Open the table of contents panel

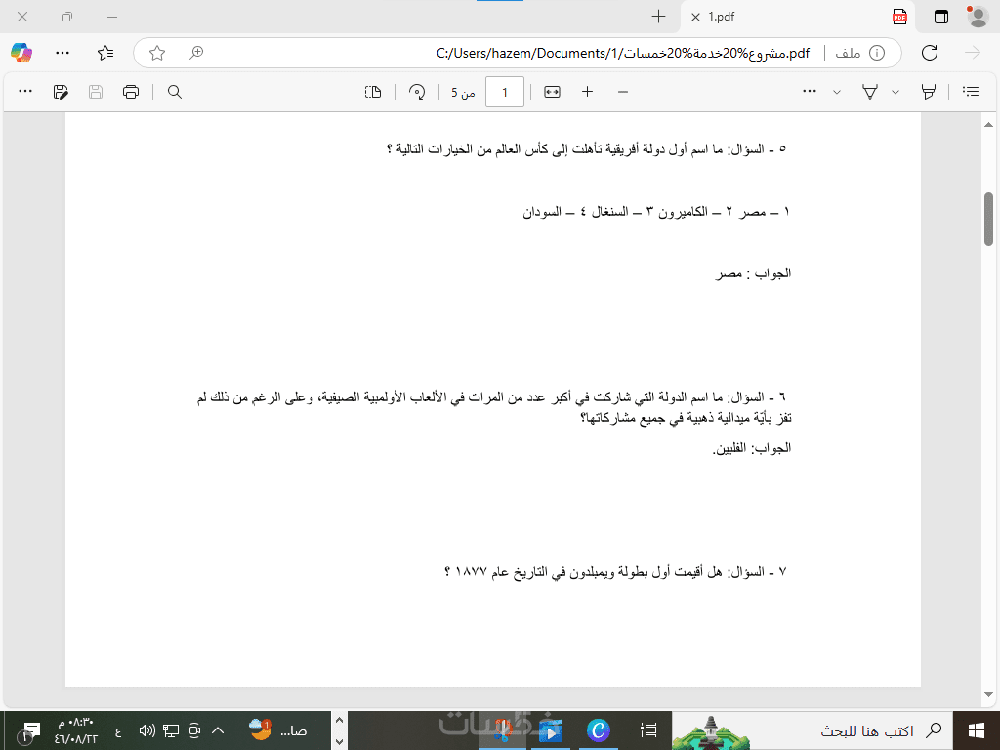pos(971,92)
